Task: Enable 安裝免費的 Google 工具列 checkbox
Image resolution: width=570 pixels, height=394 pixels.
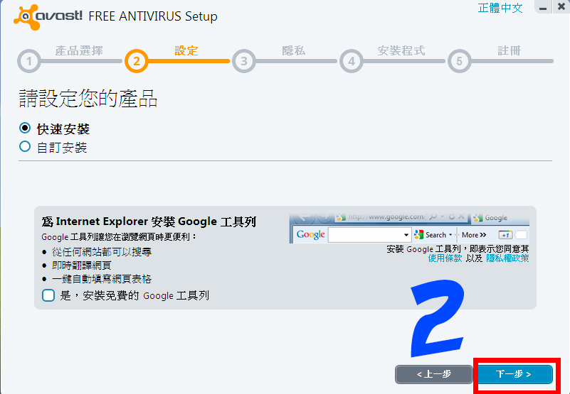Action: (x=48, y=295)
